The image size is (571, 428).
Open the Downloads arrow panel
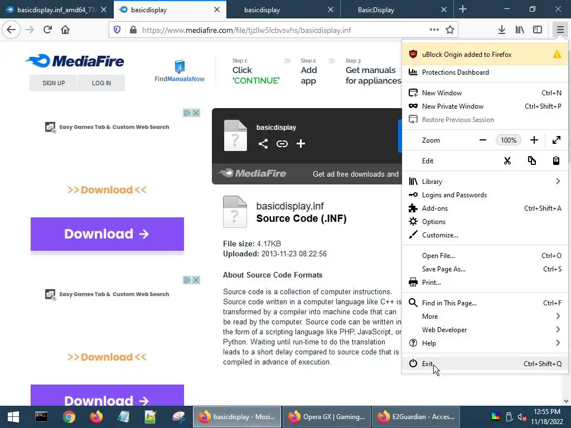click(x=502, y=30)
